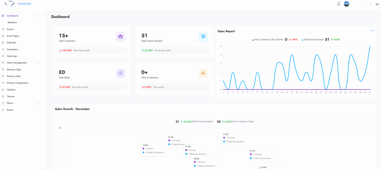Collapse the Dashboard sidebar section
Screen dimensions: 381x169
coord(37,16)
